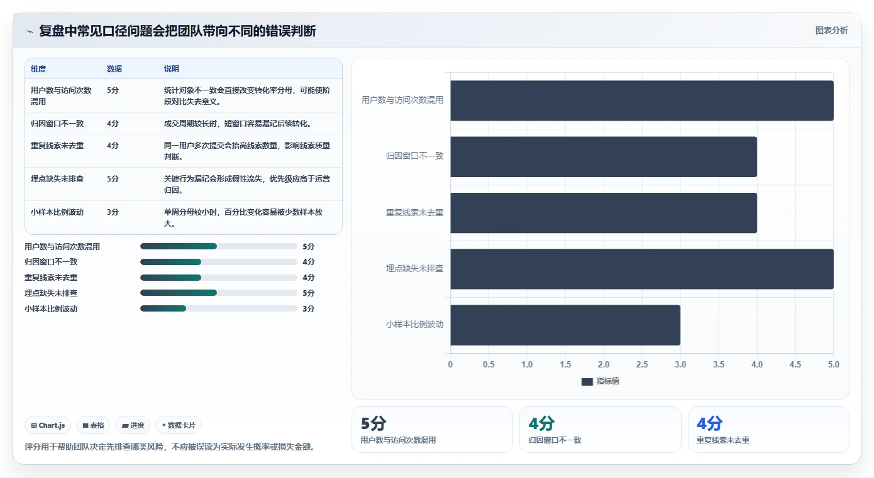Click the 埋点缺失未排查 progress bar
Viewport: 874px width, 478px height.
219,293
